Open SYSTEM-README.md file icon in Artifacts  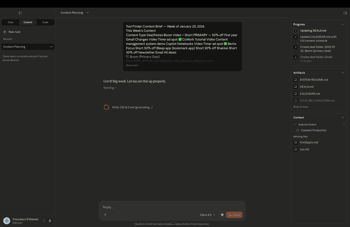click(x=295, y=80)
